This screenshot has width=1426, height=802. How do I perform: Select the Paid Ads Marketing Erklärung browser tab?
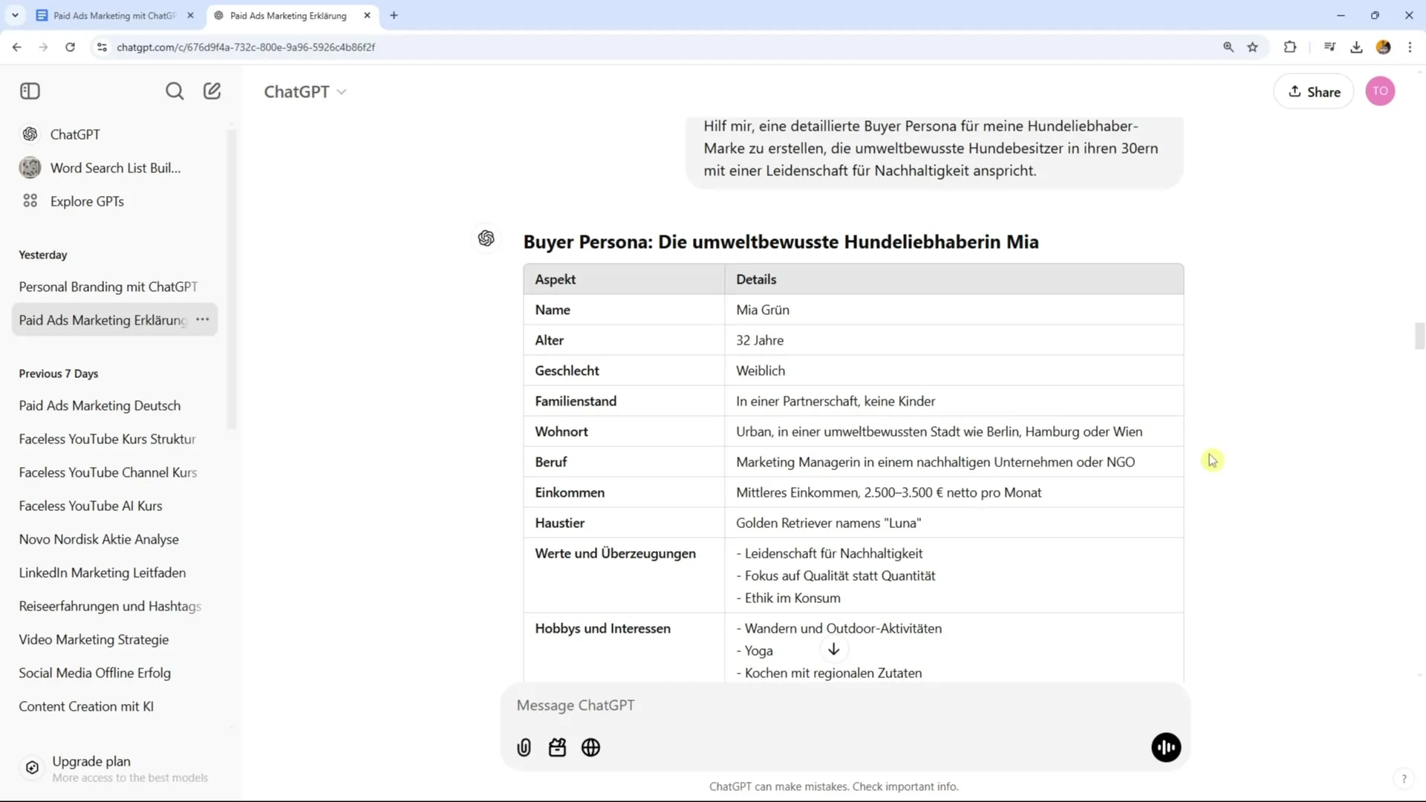pos(290,16)
